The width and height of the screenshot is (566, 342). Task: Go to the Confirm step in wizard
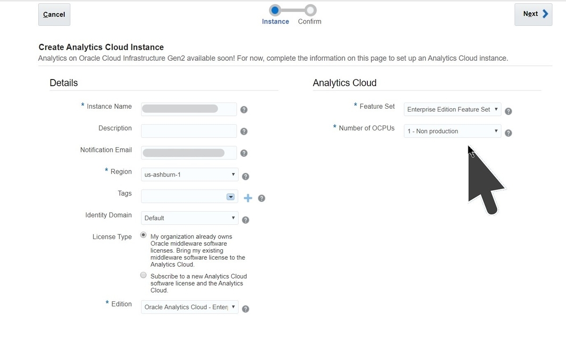point(310,10)
